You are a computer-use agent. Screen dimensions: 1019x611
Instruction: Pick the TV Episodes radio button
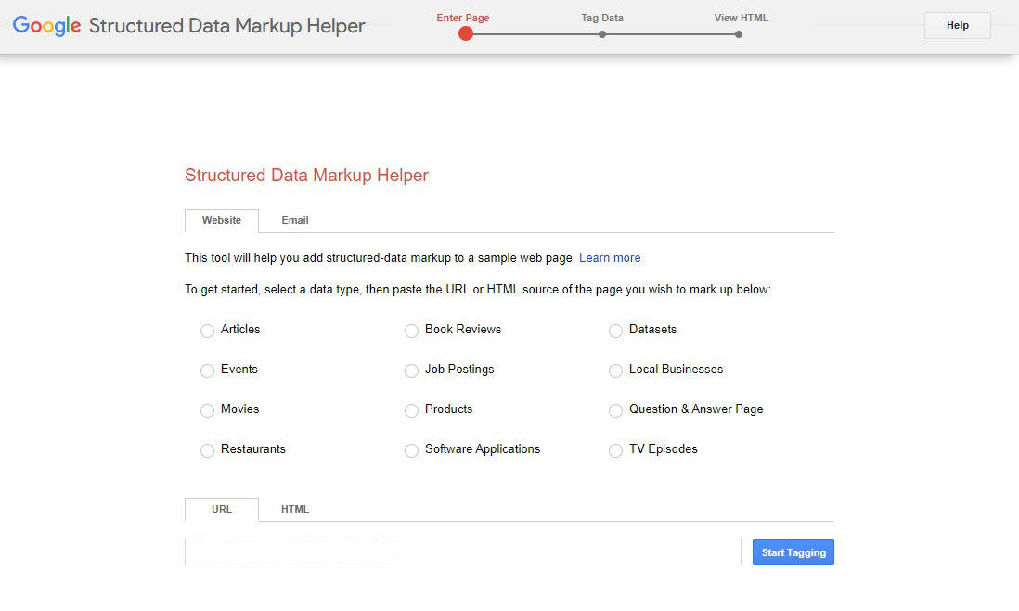pyautogui.click(x=615, y=450)
